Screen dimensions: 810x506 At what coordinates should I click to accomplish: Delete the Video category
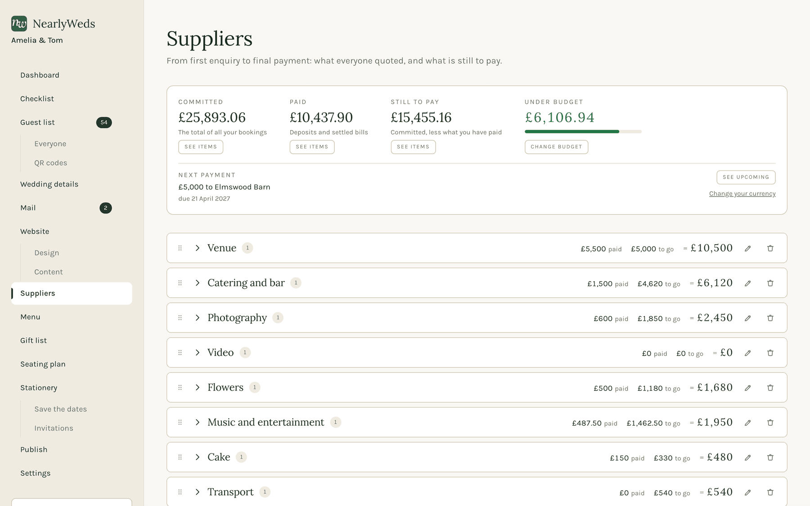(x=770, y=353)
